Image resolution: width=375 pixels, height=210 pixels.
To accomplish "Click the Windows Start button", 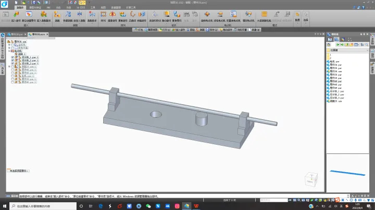I will pos(5,206).
